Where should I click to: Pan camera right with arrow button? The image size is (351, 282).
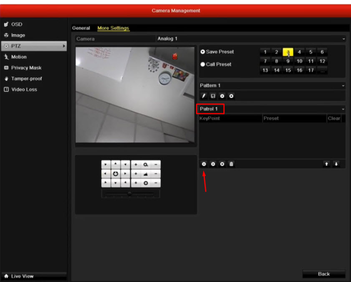coord(125,173)
